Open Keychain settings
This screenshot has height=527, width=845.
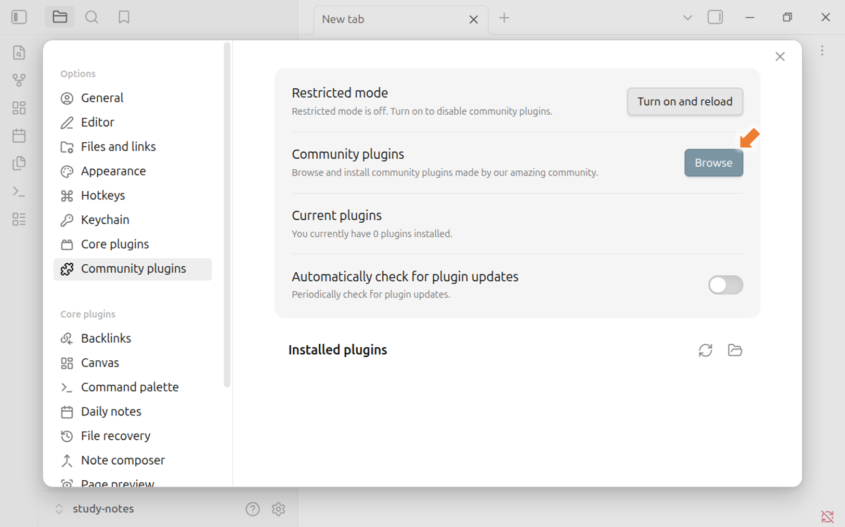point(133,220)
